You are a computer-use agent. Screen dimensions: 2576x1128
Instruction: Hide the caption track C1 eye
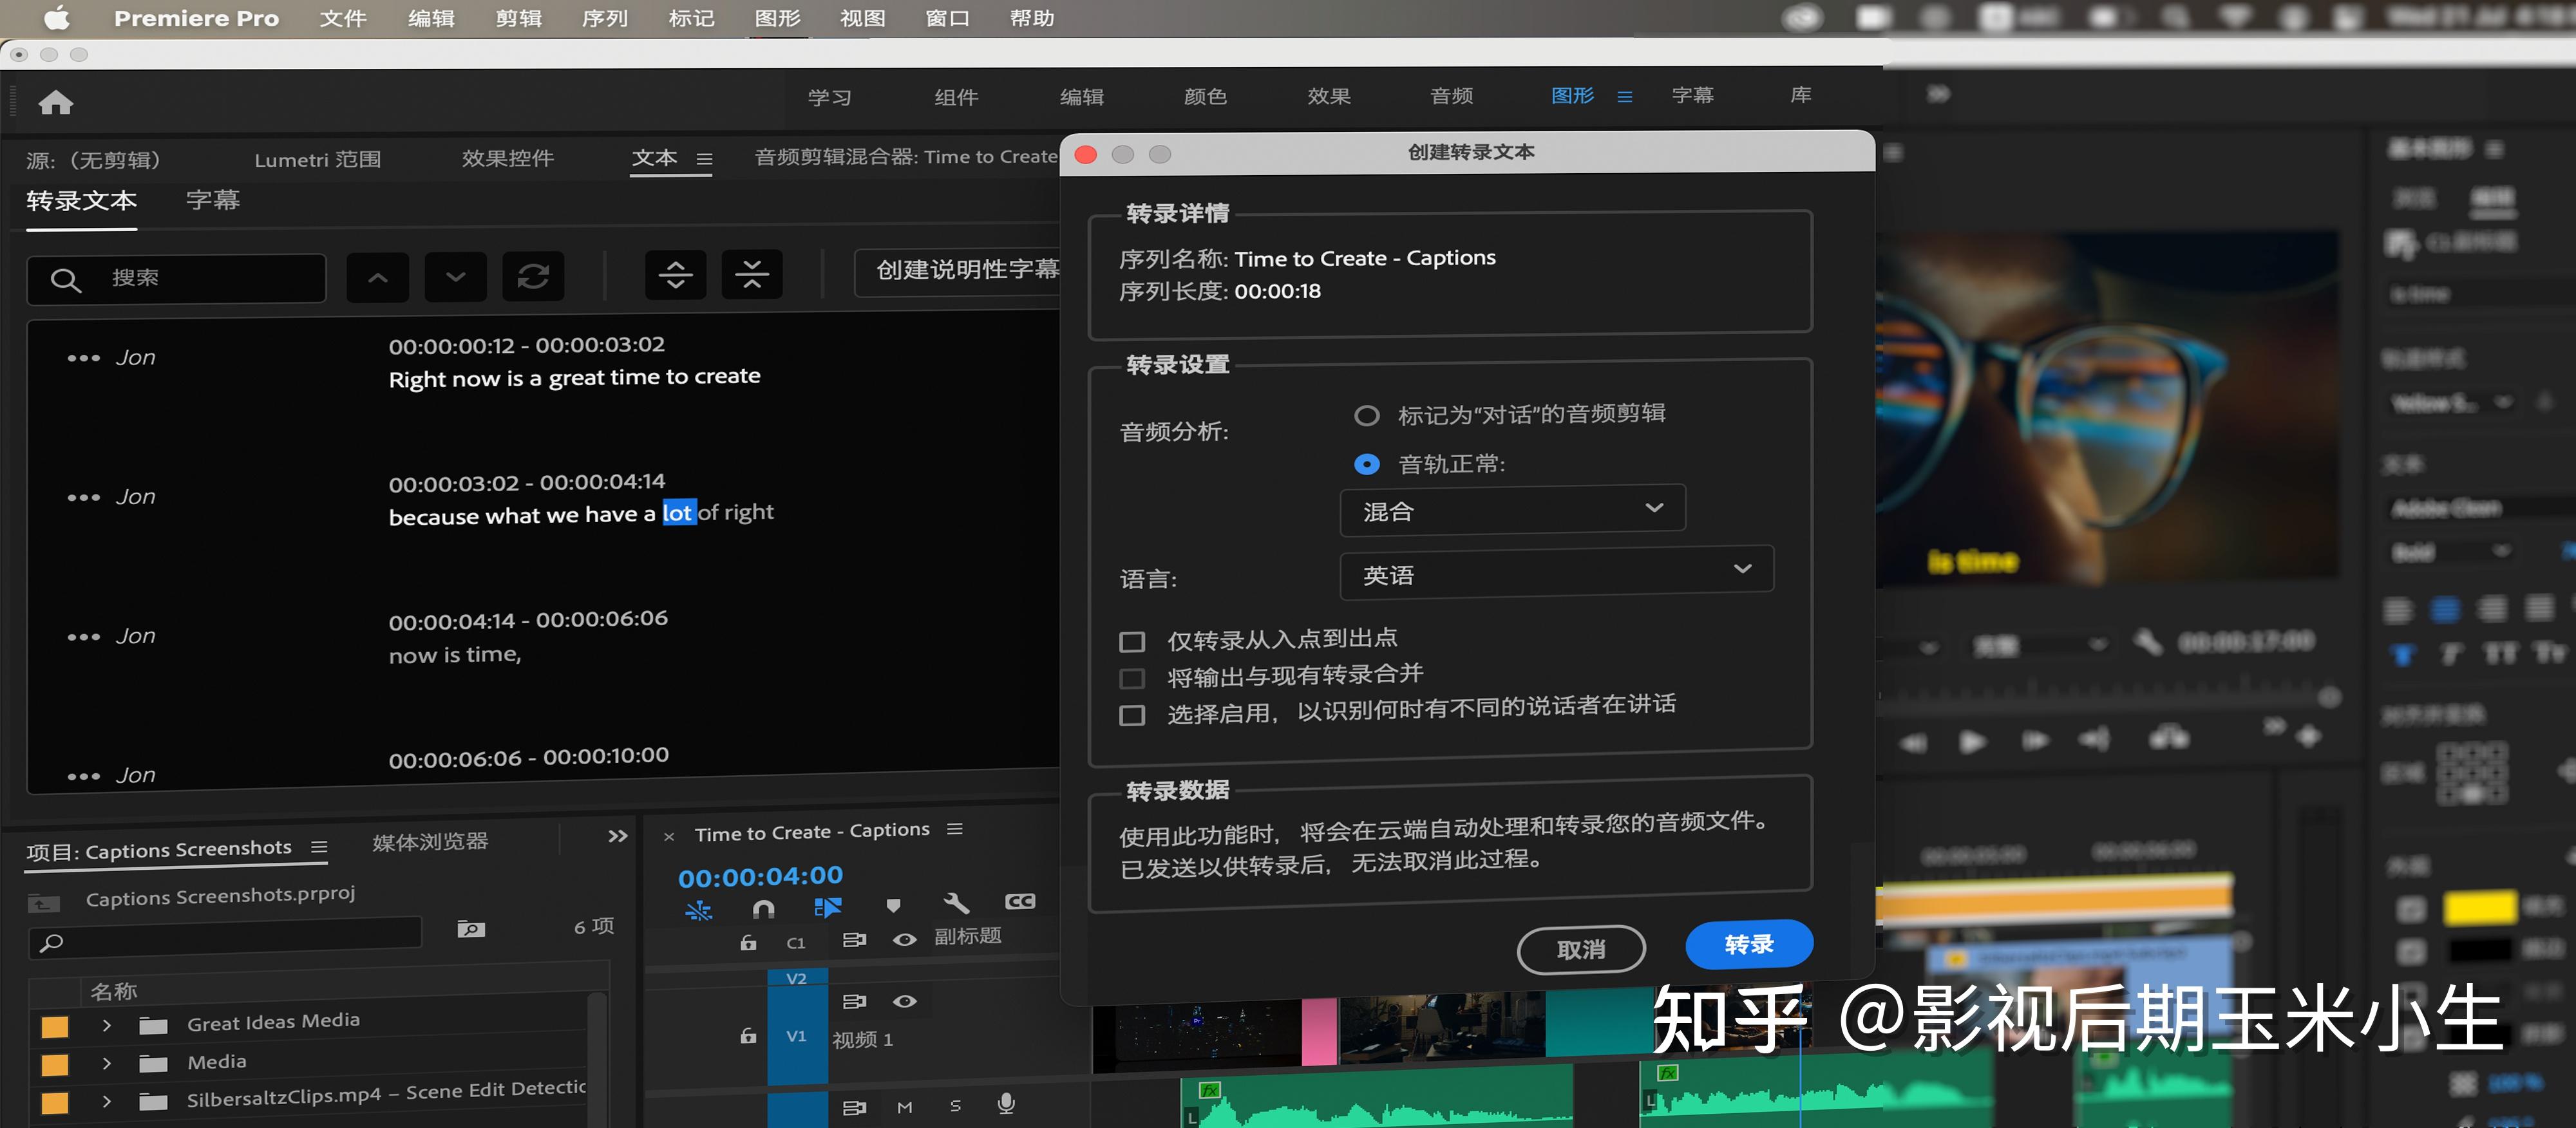pyautogui.click(x=905, y=940)
